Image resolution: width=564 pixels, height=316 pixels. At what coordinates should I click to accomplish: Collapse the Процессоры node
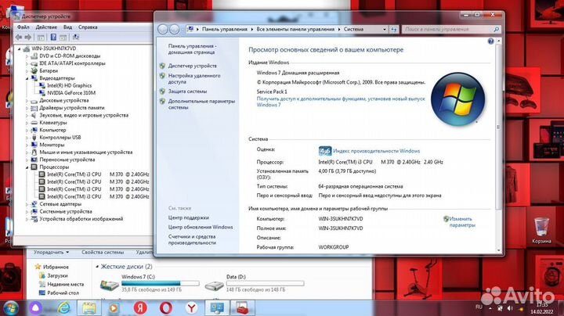(x=27, y=167)
